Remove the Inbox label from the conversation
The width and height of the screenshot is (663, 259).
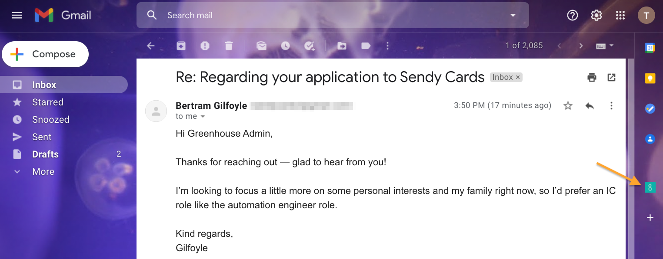(x=518, y=77)
